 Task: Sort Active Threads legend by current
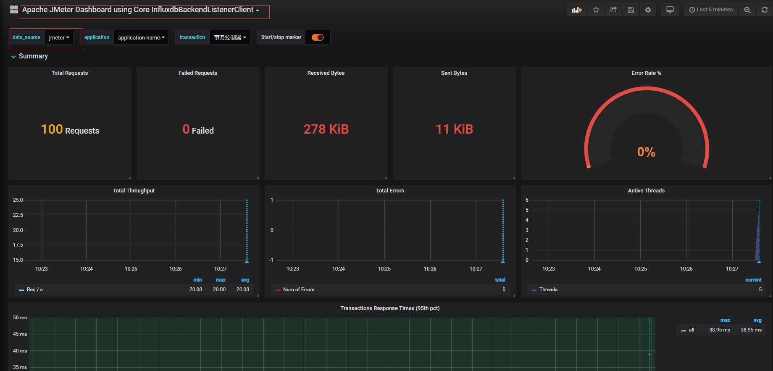(x=753, y=280)
